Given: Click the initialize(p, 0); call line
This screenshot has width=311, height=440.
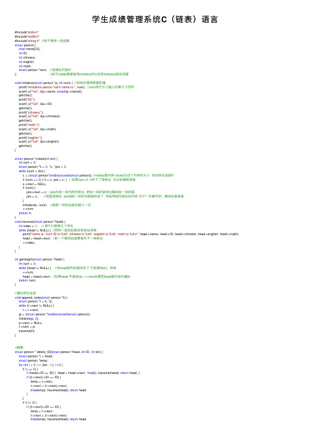Looking at the screenshot, I should click(28, 318).
